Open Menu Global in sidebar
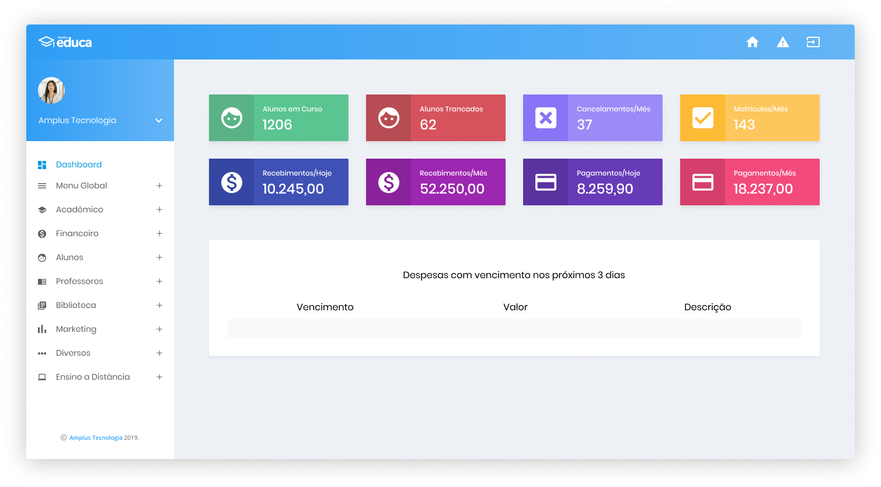This screenshot has height=487, width=881. click(x=82, y=185)
